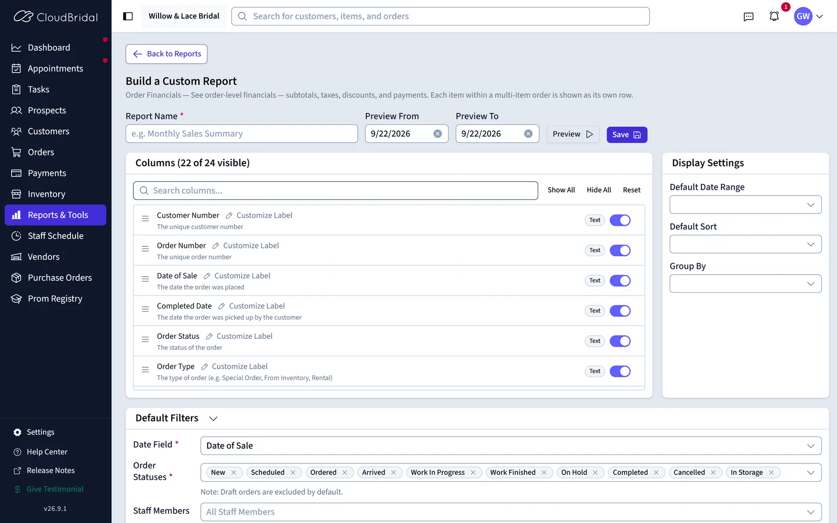Open Staff Schedule in sidebar
This screenshot has height=523, width=837.
tap(55, 236)
